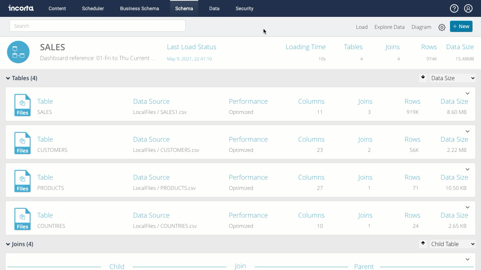Image resolution: width=481 pixels, height=270 pixels.
Task: Click the 56K rows value
Action: [414, 150]
